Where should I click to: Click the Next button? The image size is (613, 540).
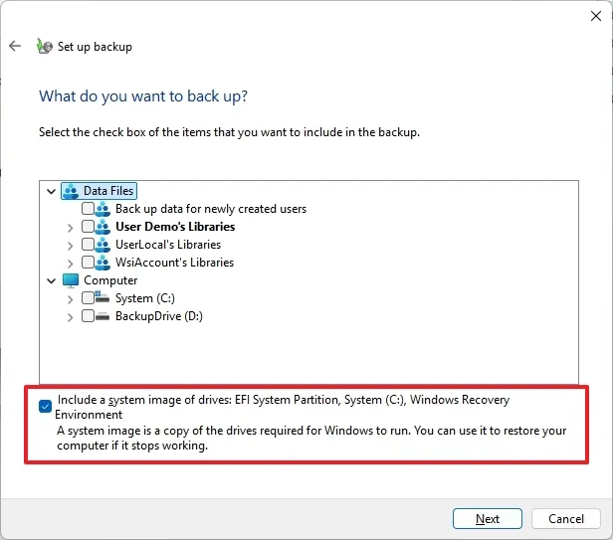tap(488, 518)
